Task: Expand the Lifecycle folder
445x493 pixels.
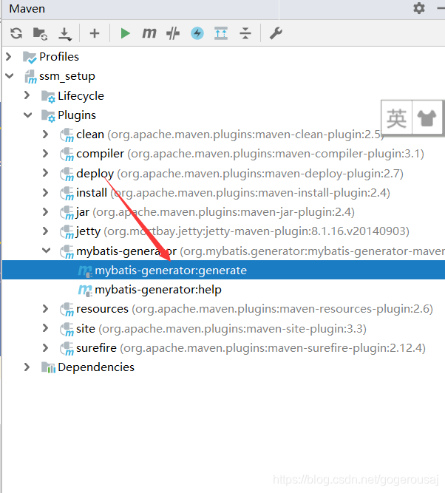Action: (x=27, y=95)
